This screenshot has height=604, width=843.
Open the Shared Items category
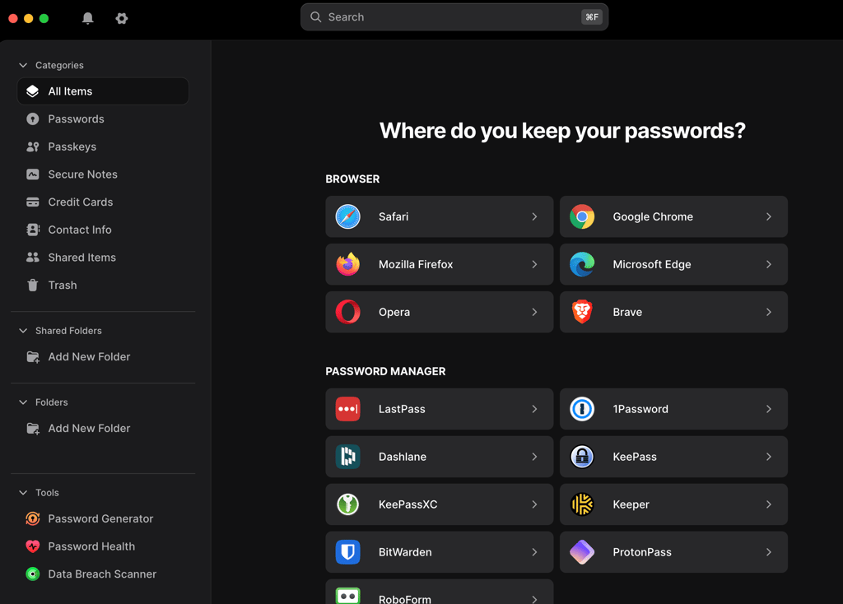[103, 258]
